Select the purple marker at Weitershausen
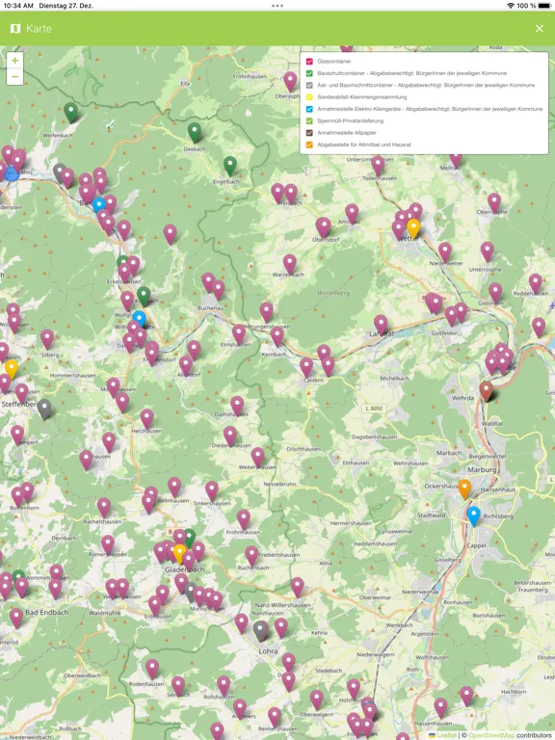The width and height of the screenshot is (555, 740). 257,458
